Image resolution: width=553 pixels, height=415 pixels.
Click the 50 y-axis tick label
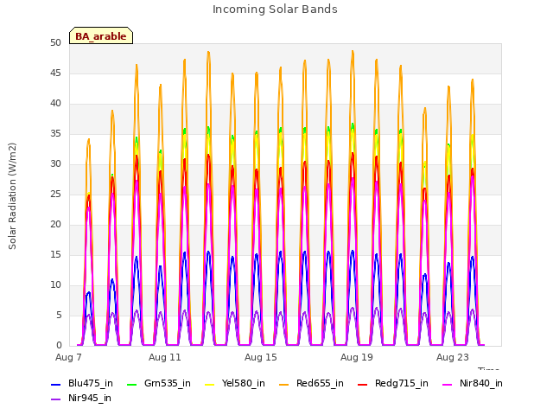click(x=55, y=43)
